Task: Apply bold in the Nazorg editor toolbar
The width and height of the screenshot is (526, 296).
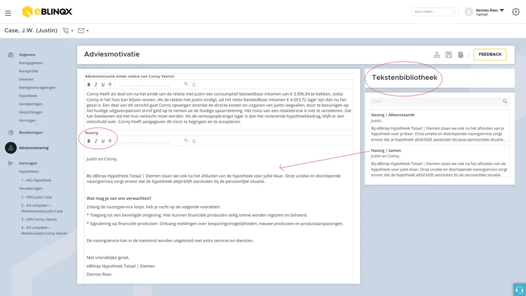Action: pos(89,141)
